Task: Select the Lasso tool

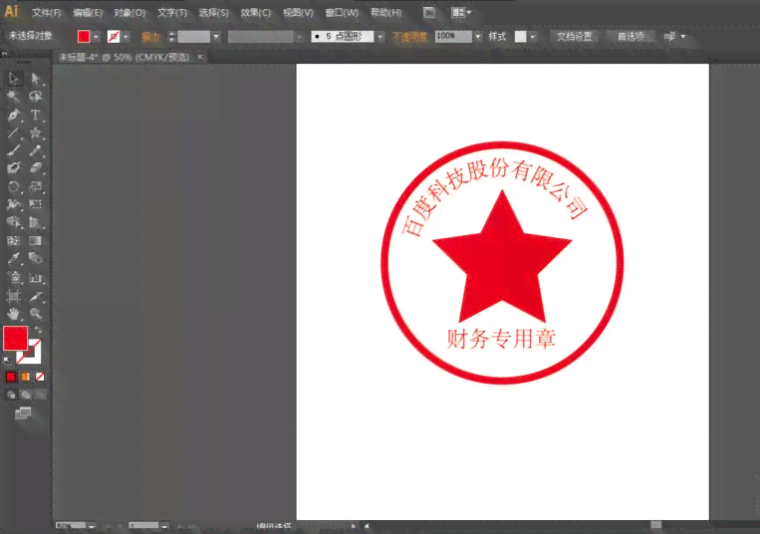Action: pyautogui.click(x=36, y=97)
